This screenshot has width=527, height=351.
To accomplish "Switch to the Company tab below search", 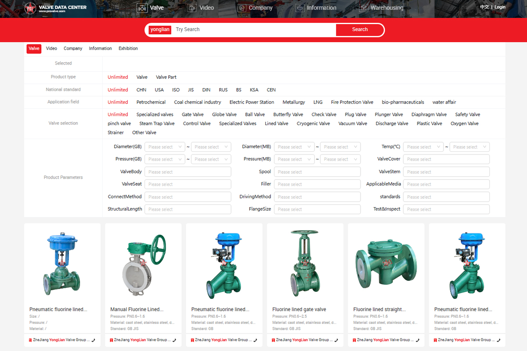I will 73,49.
